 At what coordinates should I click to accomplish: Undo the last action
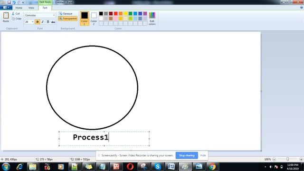(x=14, y=2)
